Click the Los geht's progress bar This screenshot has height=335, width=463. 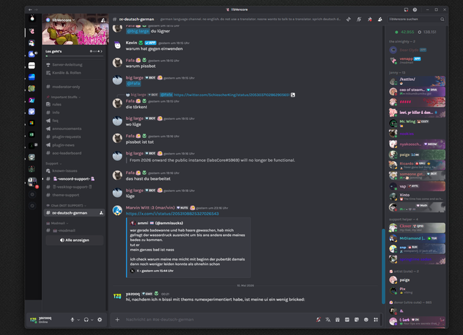(x=74, y=56)
